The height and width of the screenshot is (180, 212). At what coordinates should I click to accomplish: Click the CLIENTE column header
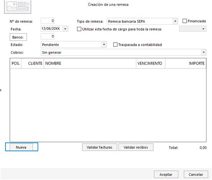pos(33,64)
